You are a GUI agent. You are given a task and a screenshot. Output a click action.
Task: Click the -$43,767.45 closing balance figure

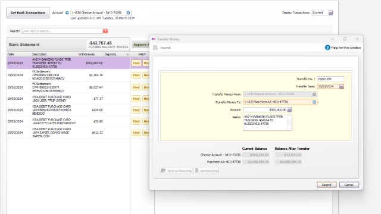pyautogui.click(x=100, y=43)
